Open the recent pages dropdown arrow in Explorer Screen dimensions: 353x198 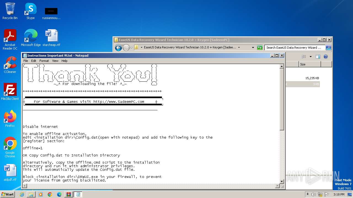click(x=132, y=48)
